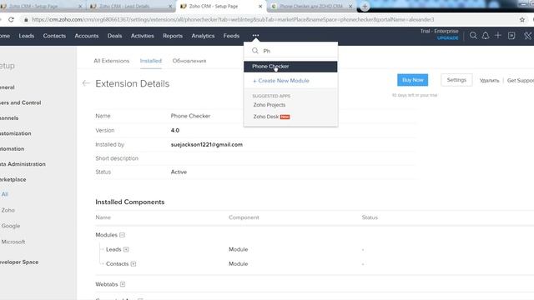Select Phone Checker in module dropdown
Screen dimensions: 534x300
290,67
